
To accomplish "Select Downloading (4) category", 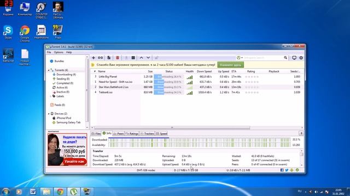I will 66,75.
